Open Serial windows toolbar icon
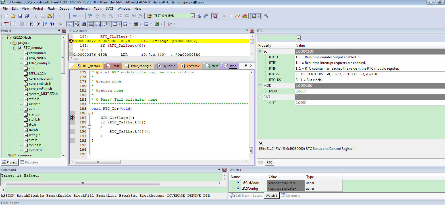Image resolution: width=445 pixels, height=205 pixels. (x=125, y=24)
